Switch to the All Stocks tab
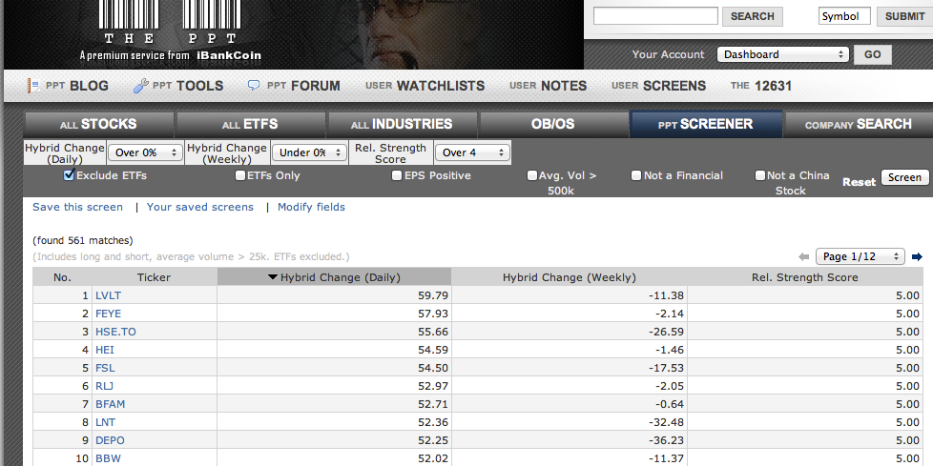The width and height of the screenshot is (933, 466). tap(98, 124)
